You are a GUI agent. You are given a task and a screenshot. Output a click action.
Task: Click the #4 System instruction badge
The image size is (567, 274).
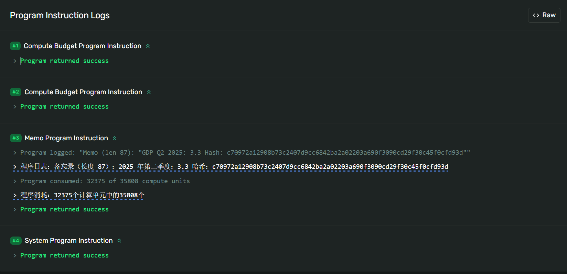pyautogui.click(x=16, y=240)
